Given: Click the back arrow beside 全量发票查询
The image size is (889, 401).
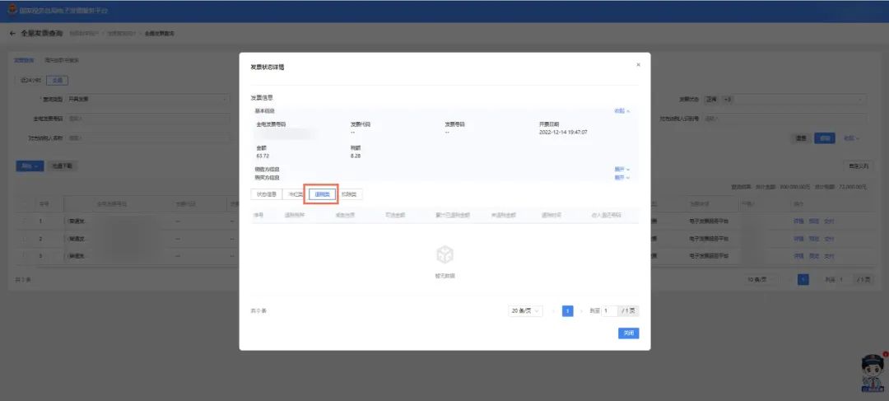Looking at the screenshot, I should click(12, 33).
